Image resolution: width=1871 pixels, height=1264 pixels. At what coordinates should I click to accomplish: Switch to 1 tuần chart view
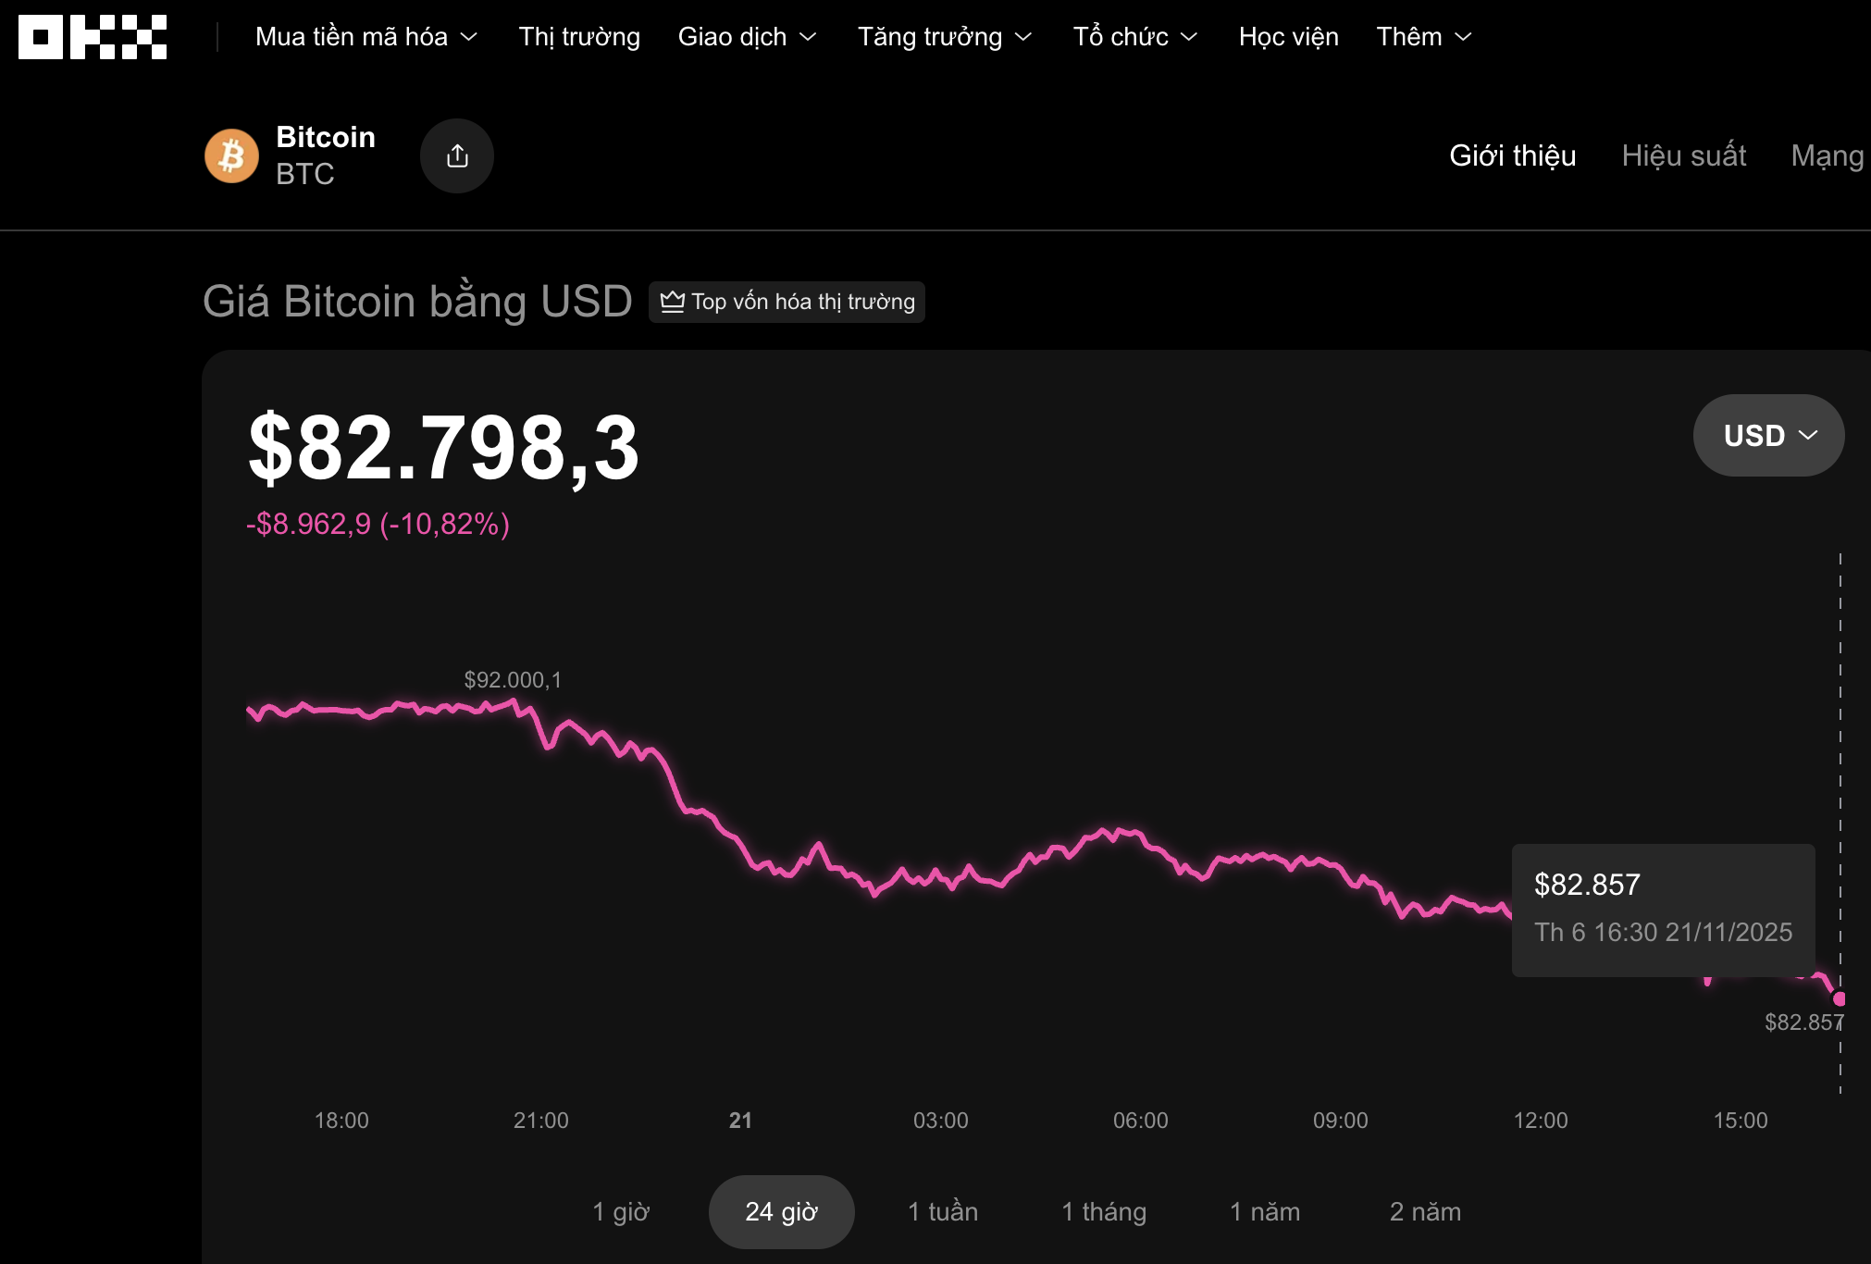[x=942, y=1210]
